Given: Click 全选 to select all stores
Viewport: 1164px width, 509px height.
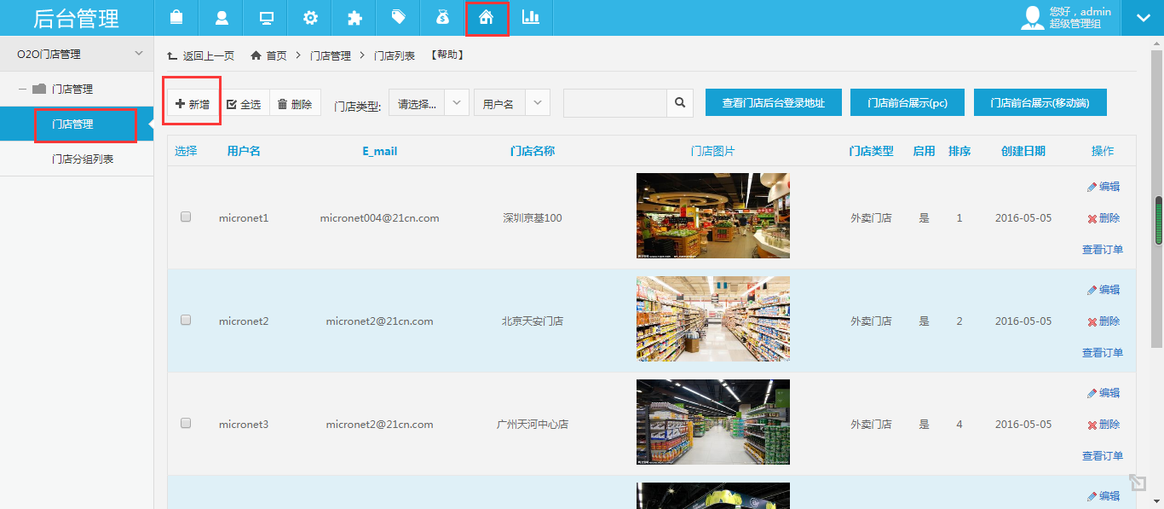Looking at the screenshot, I should [x=245, y=104].
